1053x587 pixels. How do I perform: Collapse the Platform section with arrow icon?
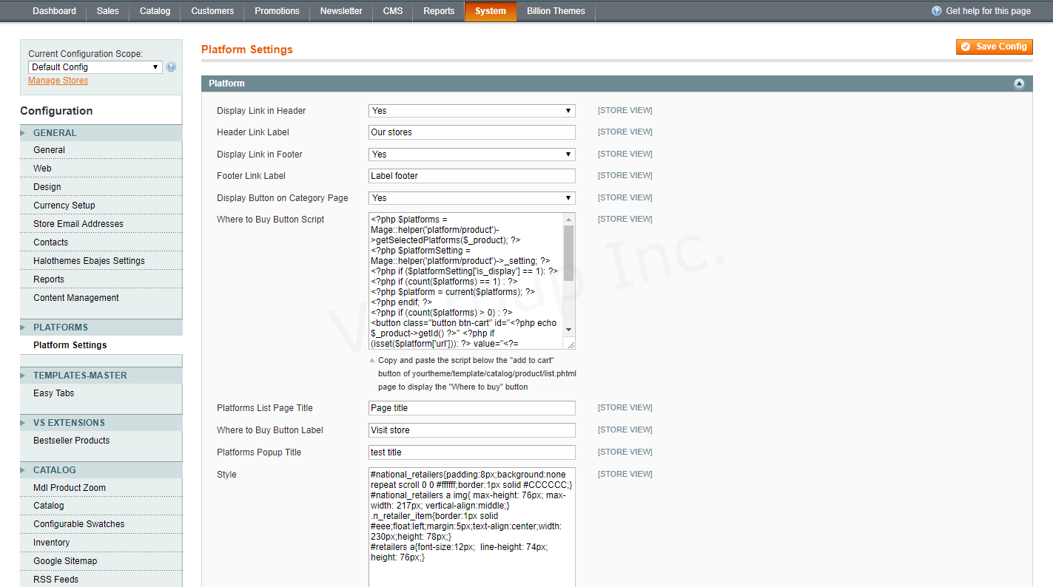[x=1019, y=84]
